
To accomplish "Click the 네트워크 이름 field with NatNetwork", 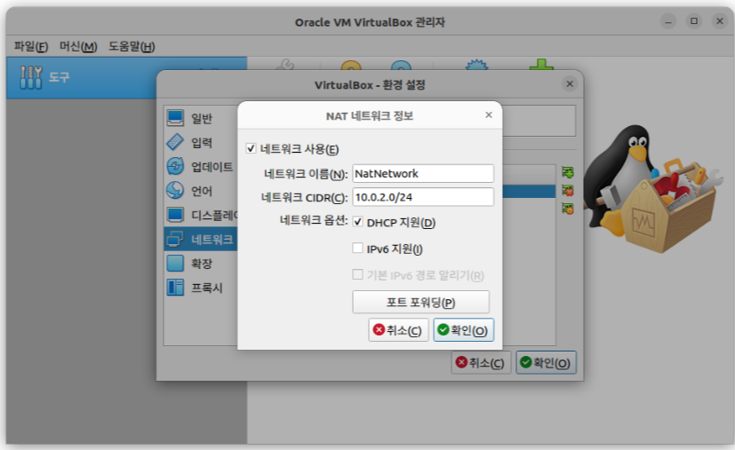I will 423,174.
